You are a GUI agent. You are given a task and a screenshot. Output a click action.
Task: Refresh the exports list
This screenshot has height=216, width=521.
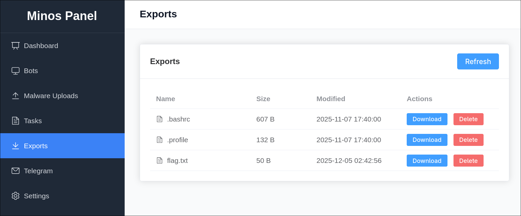478,61
